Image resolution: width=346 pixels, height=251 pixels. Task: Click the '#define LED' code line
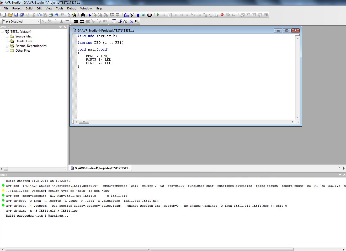[x=100, y=43]
